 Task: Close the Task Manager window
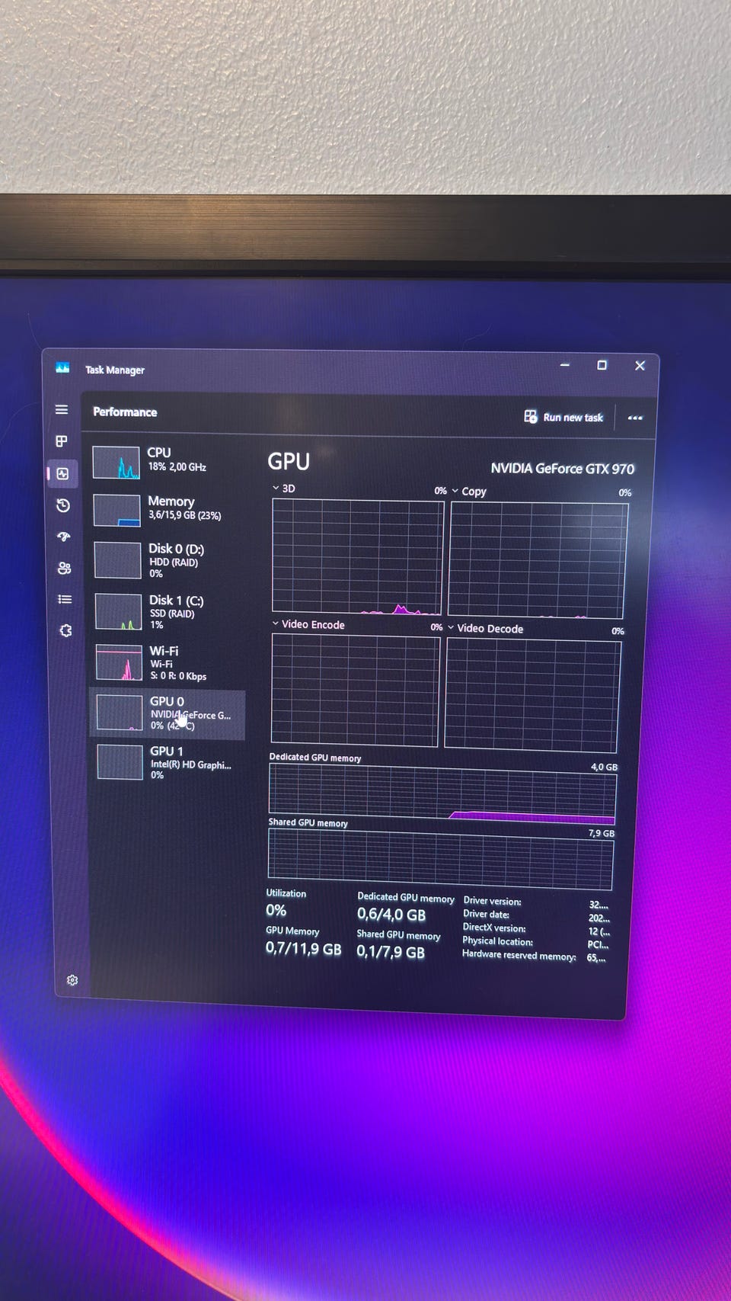point(640,366)
